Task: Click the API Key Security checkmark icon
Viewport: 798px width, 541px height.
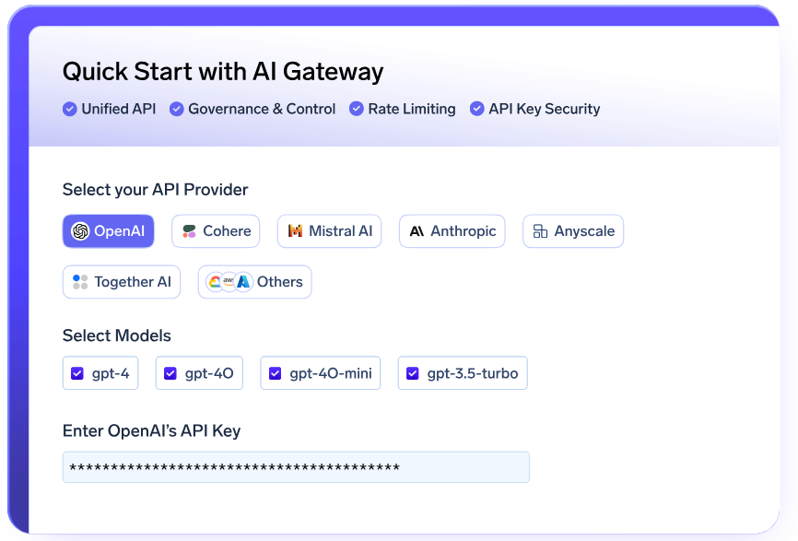Action: click(x=477, y=109)
